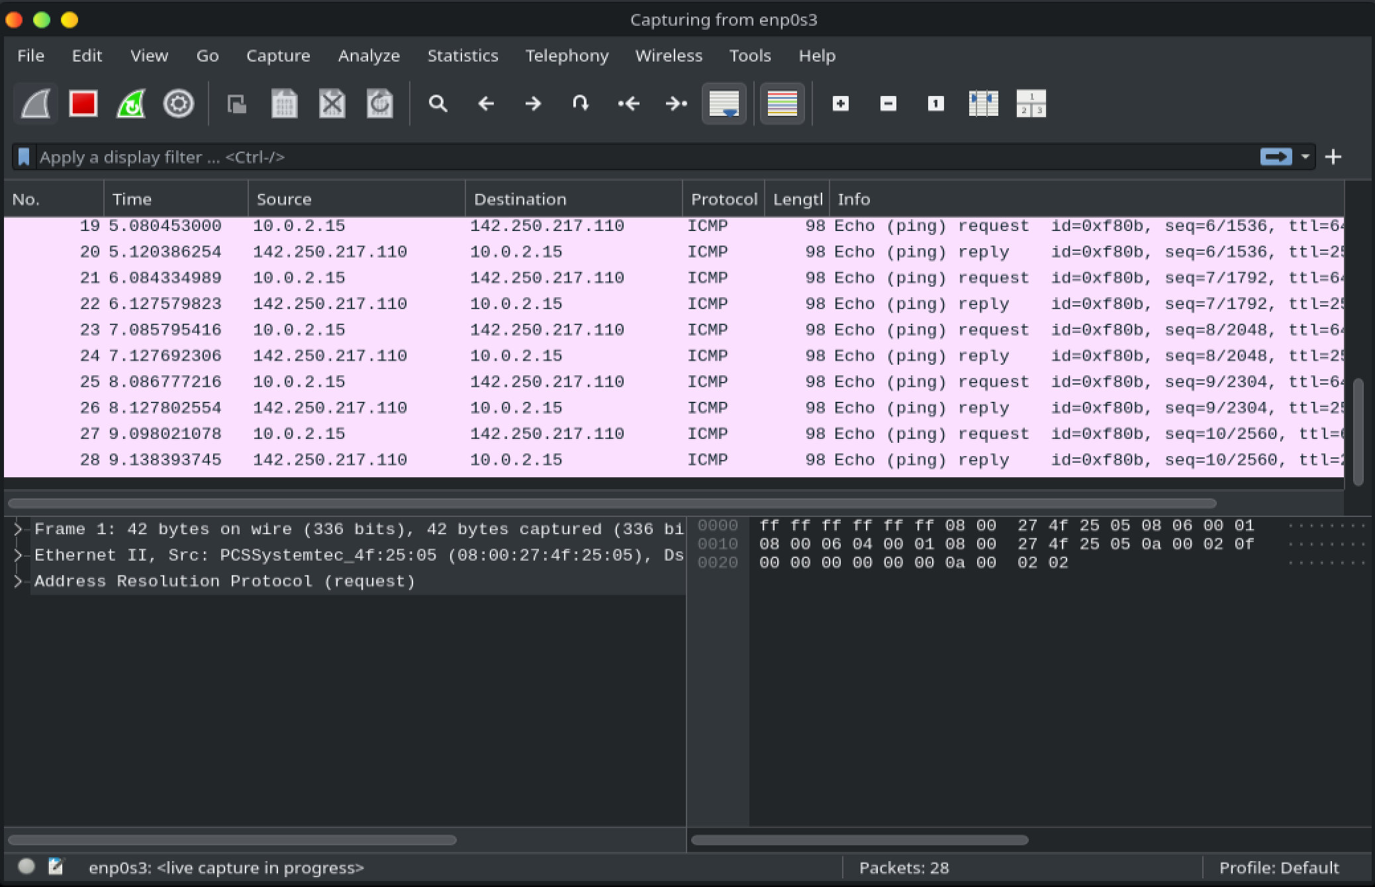The height and width of the screenshot is (887, 1375).
Task: Sort by the No. column header
Action: point(54,199)
